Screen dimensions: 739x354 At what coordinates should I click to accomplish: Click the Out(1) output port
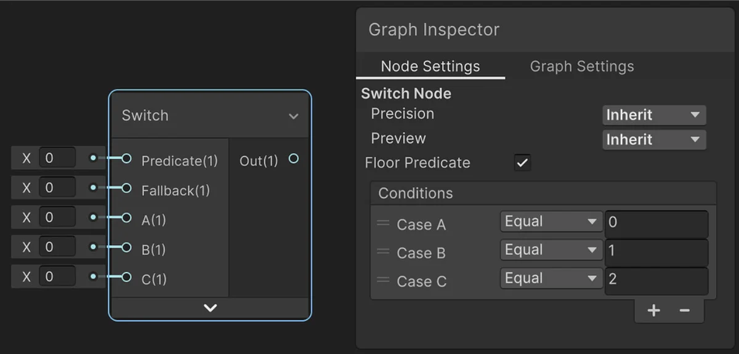(294, 159)
